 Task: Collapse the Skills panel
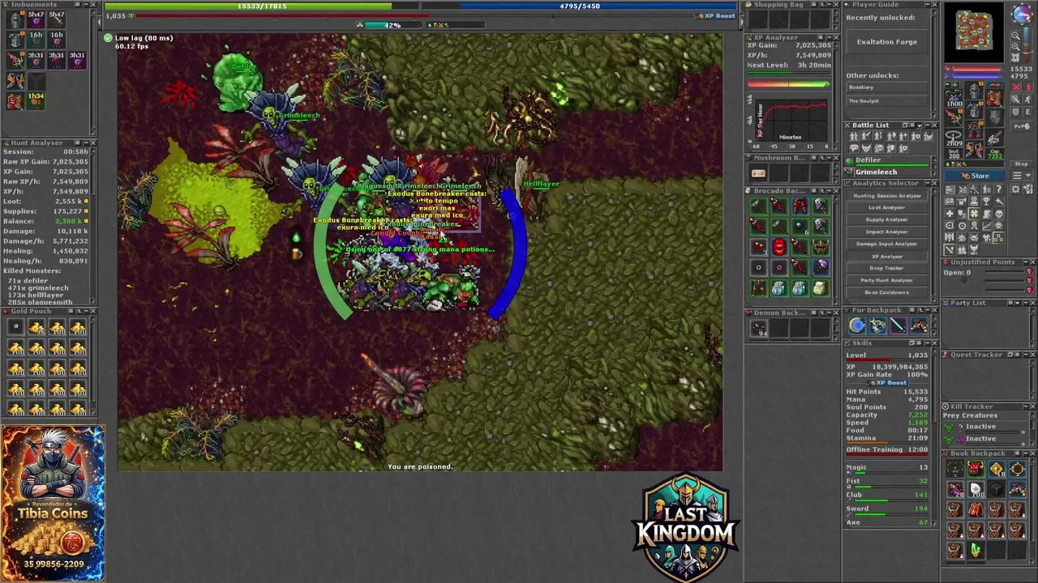[x=928, y=343]
